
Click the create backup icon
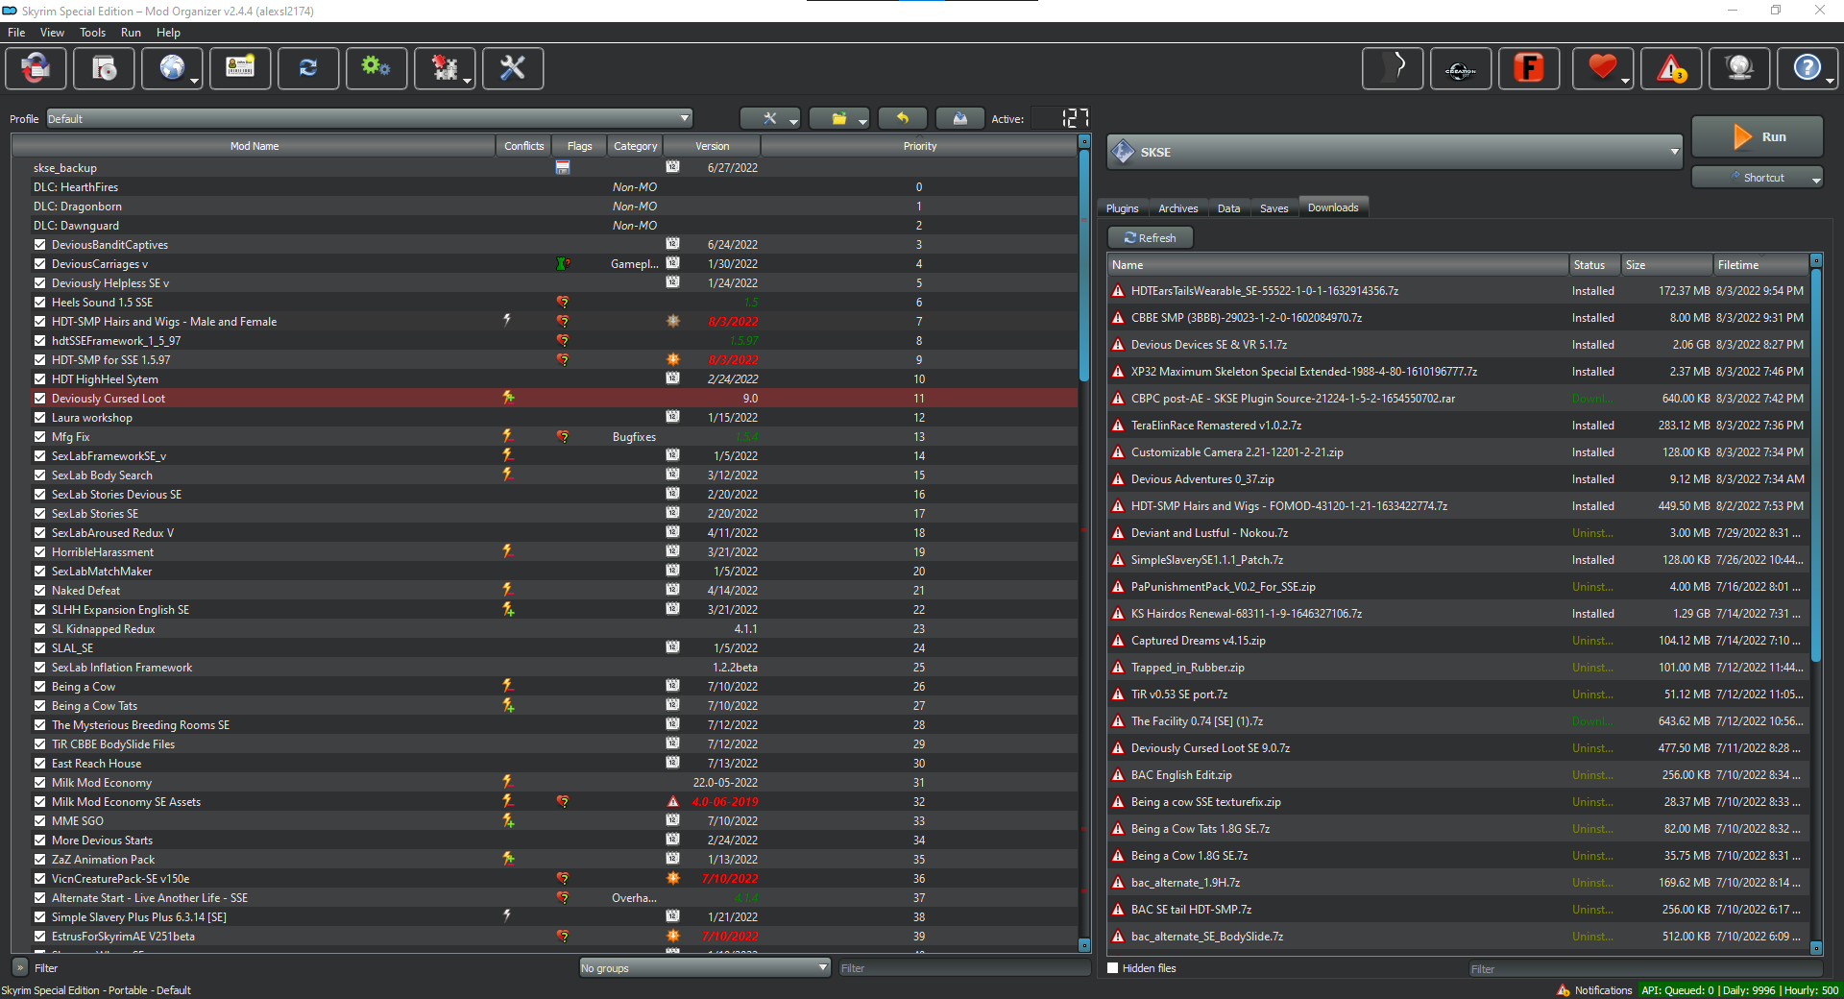tap(960, 118)
